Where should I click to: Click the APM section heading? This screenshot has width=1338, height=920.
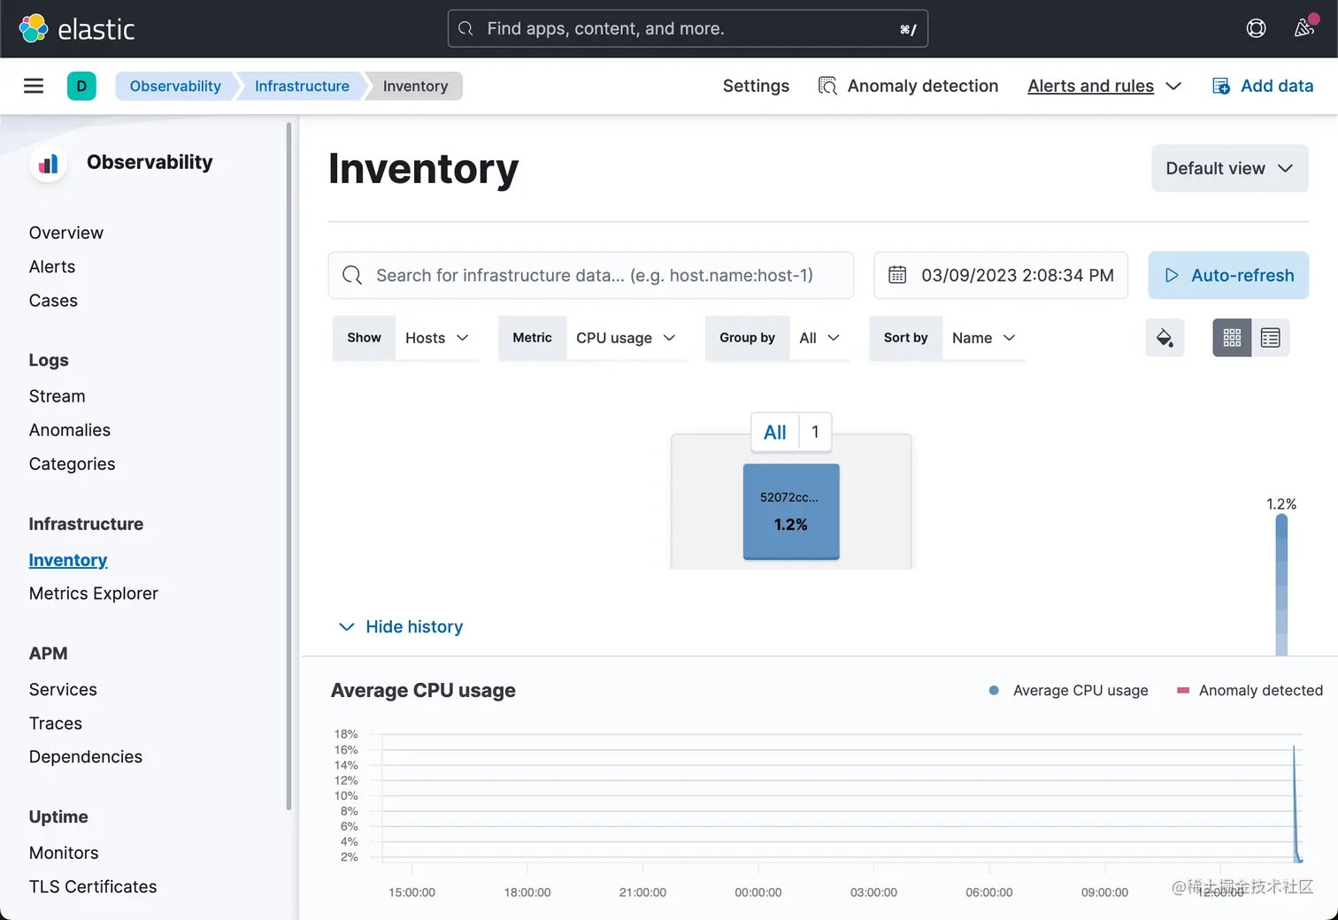coord(48,654)
